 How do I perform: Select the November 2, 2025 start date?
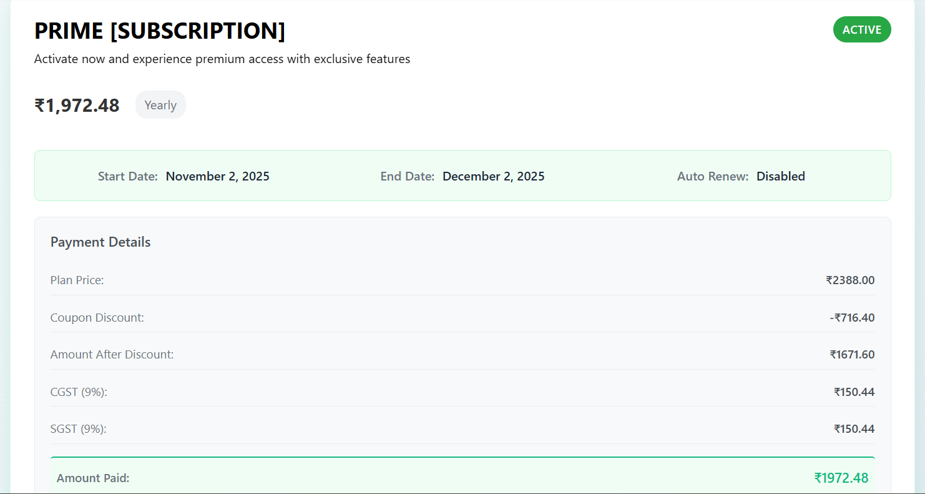click(x=217, y=176)
